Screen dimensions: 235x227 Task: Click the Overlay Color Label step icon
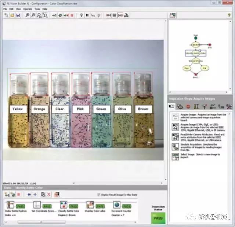point(90,205)
